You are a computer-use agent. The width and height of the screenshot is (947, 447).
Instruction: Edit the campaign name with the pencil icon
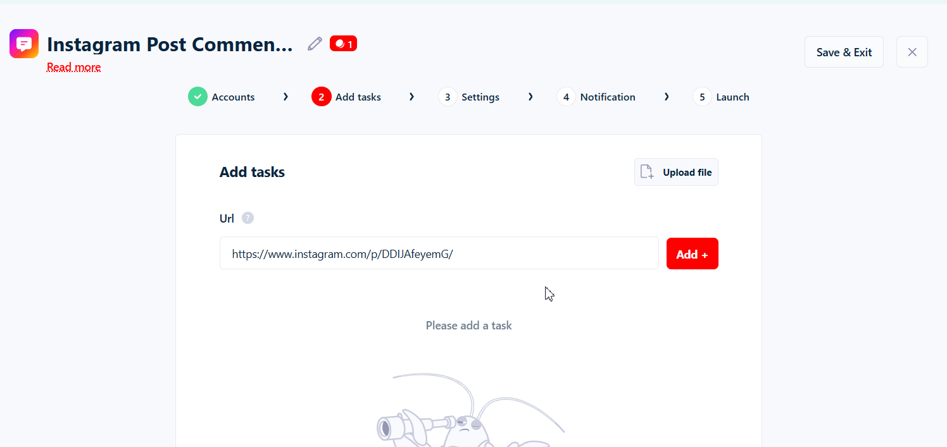(x=315, y=43)
